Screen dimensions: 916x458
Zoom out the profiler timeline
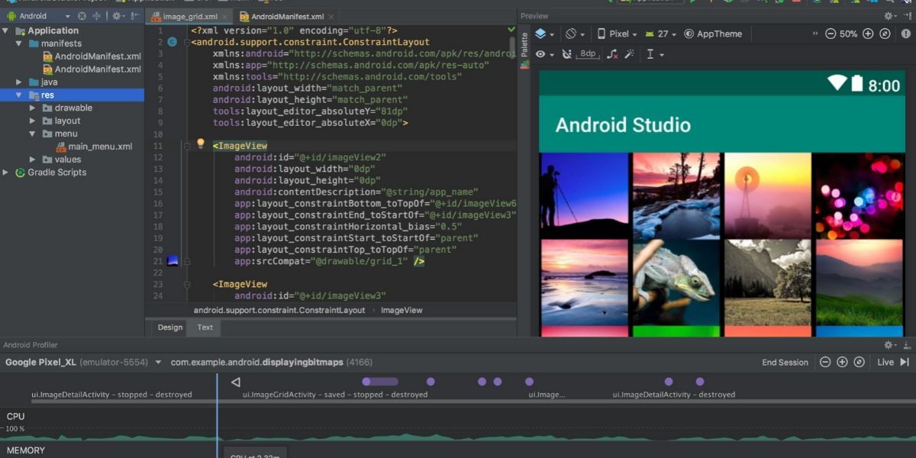825,363
